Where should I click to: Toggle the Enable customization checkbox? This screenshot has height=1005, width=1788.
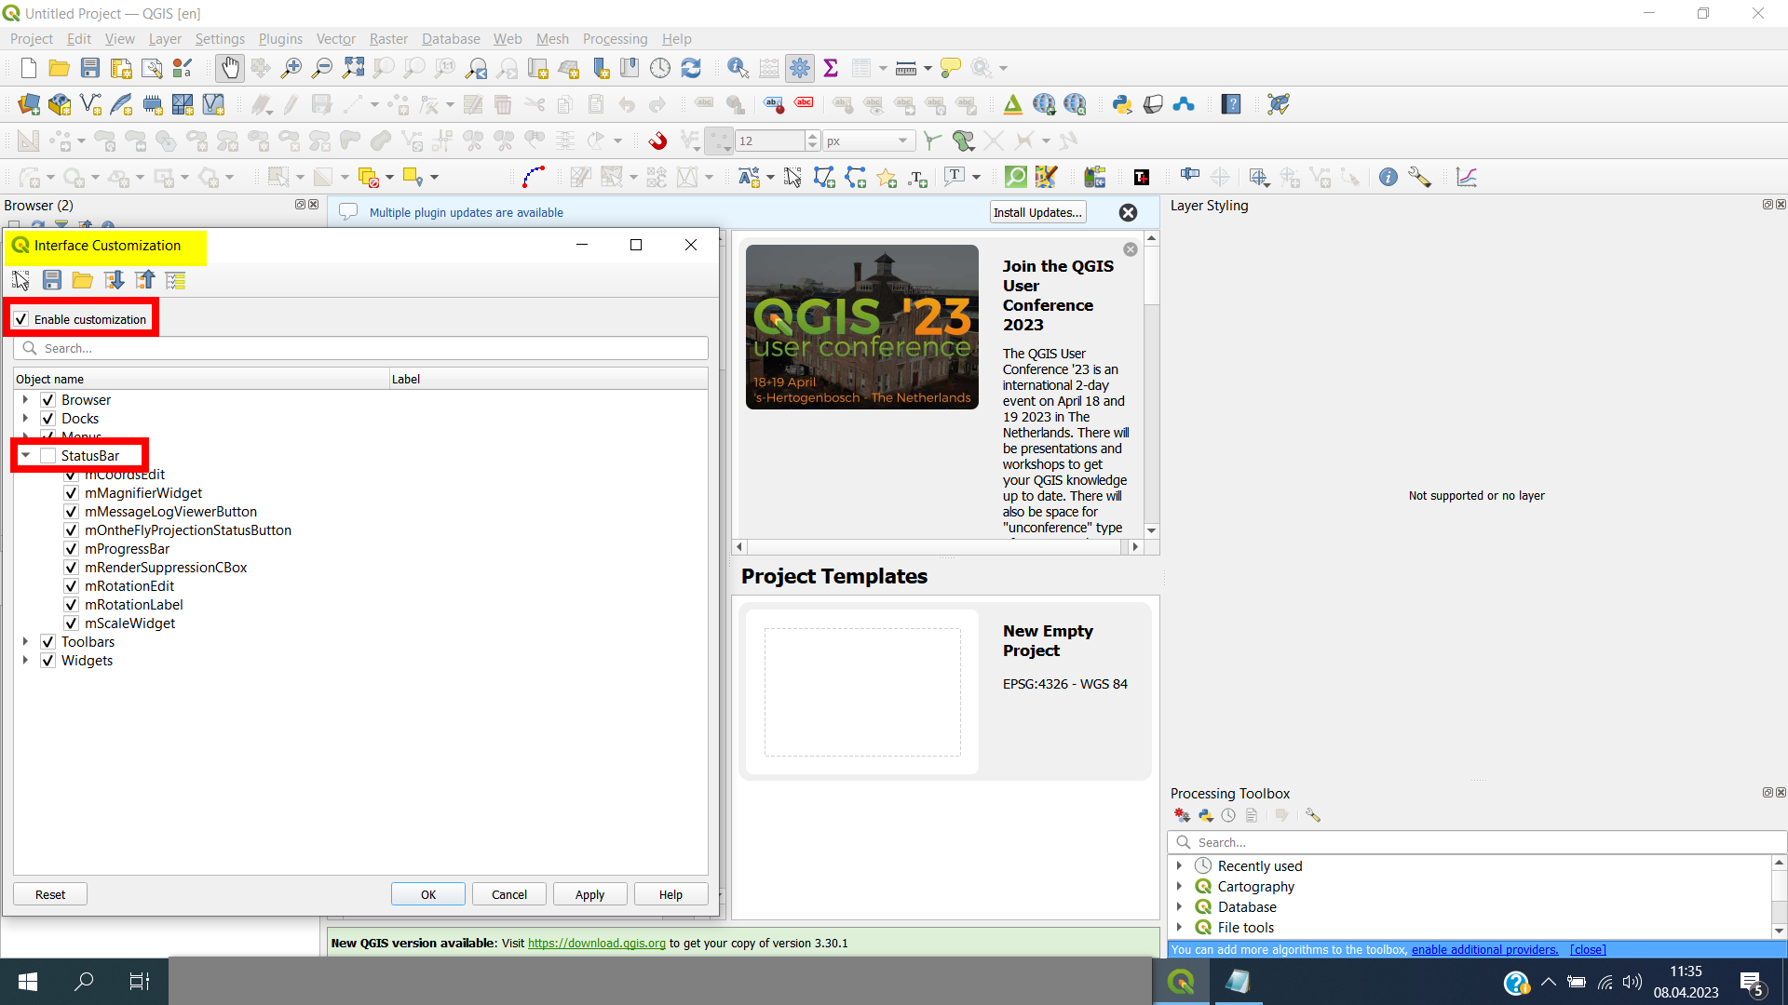(x=22, y=319)
